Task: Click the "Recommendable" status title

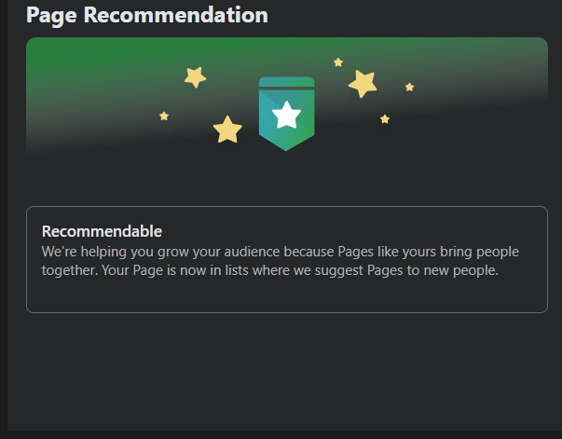Action: click(x=102, y=231)
